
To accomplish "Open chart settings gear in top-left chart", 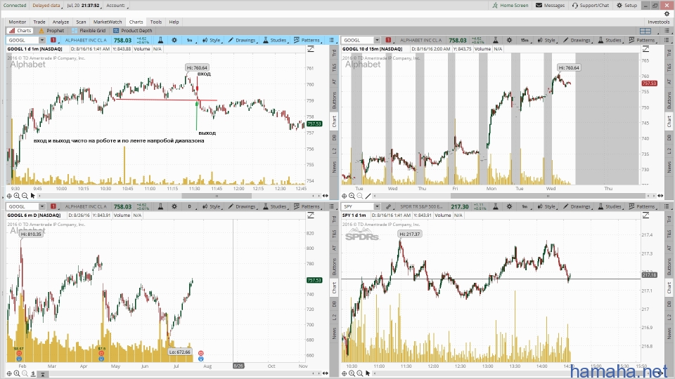I will [x=174, y=40].
